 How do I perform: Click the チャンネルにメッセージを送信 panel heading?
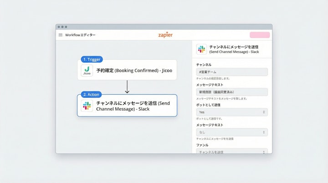(x=234, y=47)
